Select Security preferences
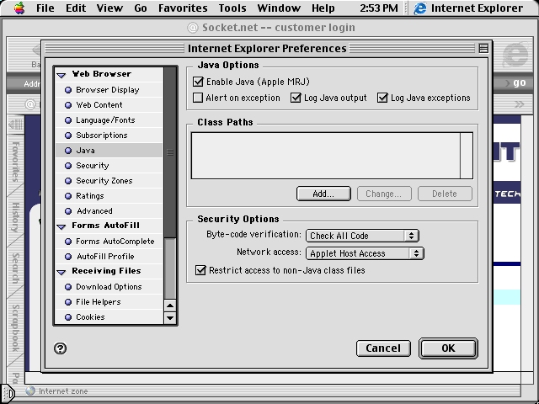 (x=109, y=166)
